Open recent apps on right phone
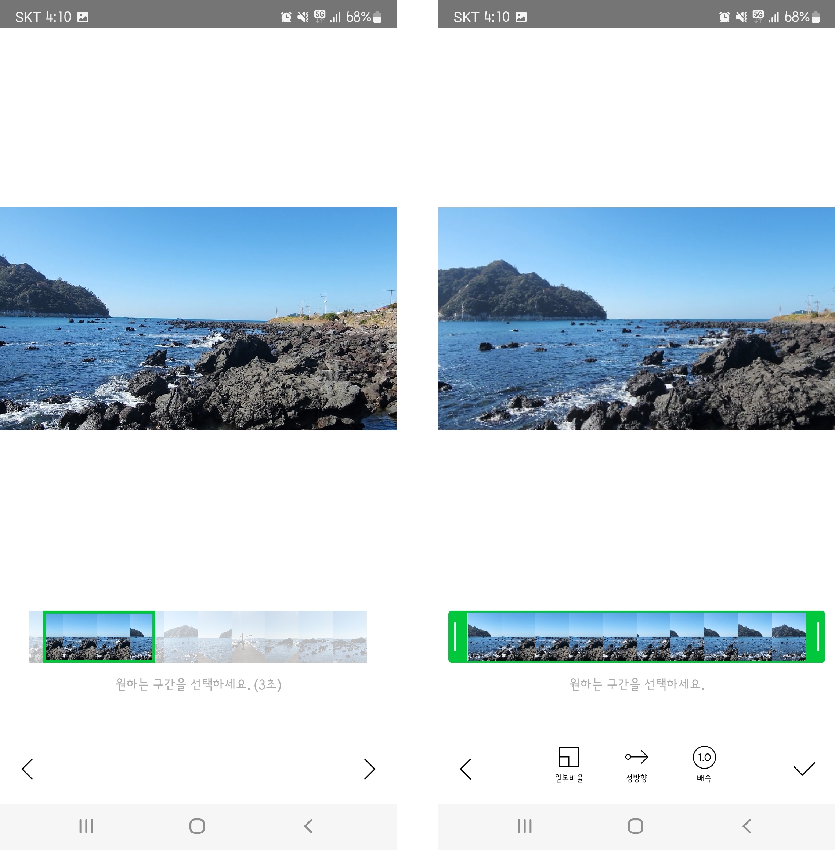Image resolution: width=835 pixels, height=850 pixels. 524,826
